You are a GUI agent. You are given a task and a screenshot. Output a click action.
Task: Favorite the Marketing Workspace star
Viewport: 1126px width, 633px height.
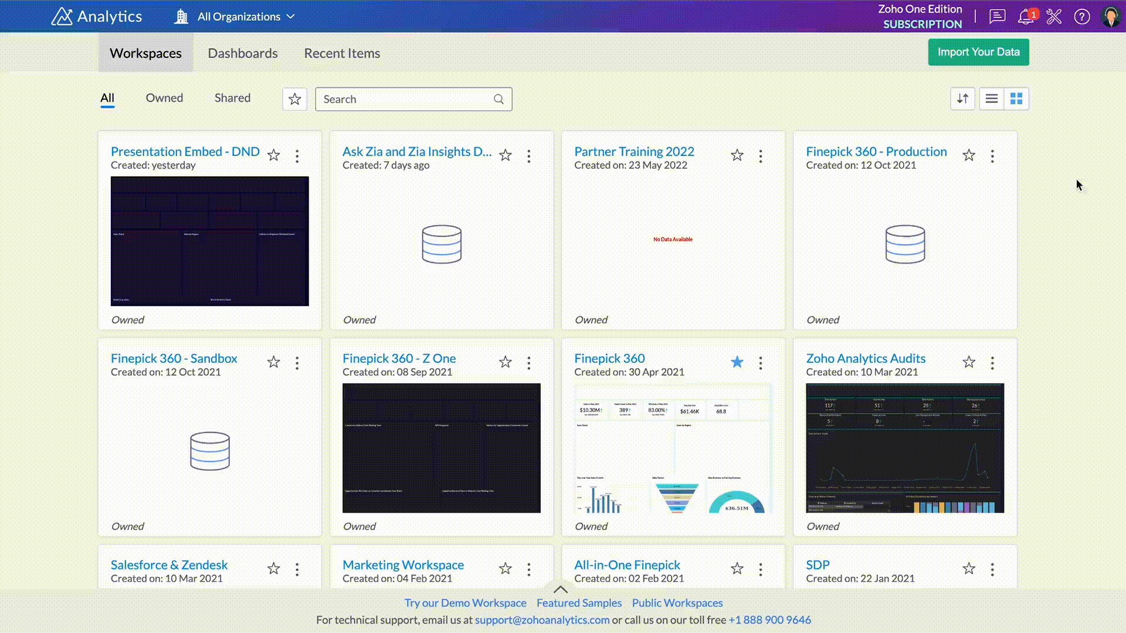505,569
